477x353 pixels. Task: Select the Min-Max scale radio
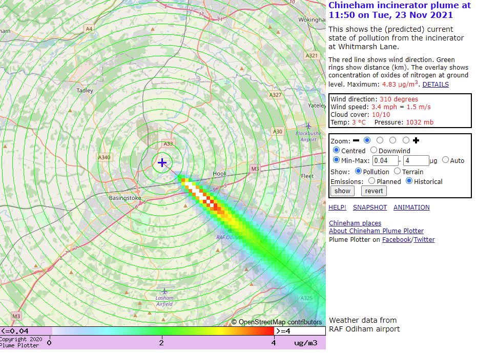click(x=336, y=160)
